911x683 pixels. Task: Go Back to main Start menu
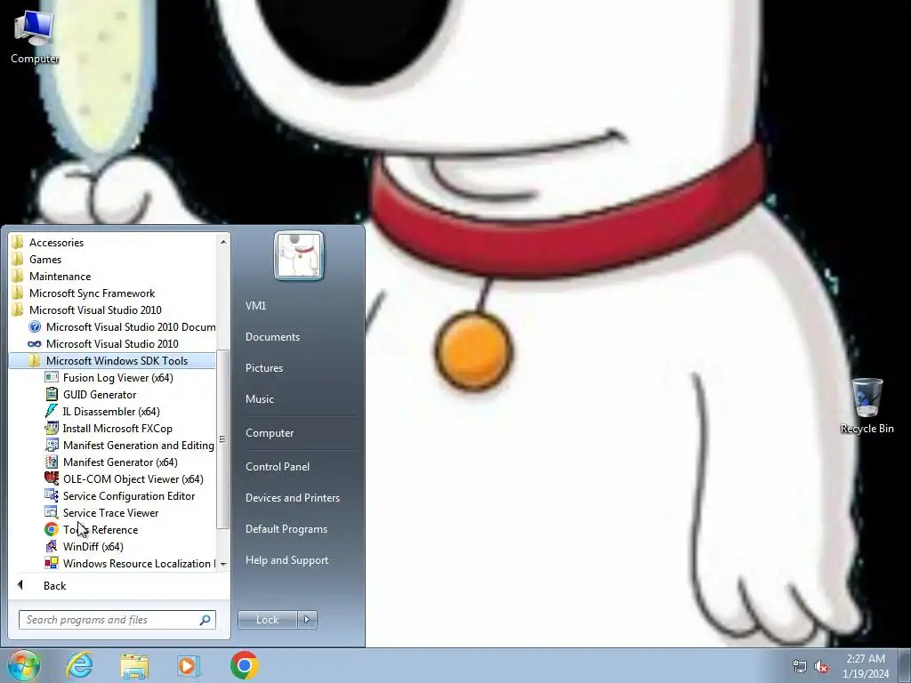[54, 586]
